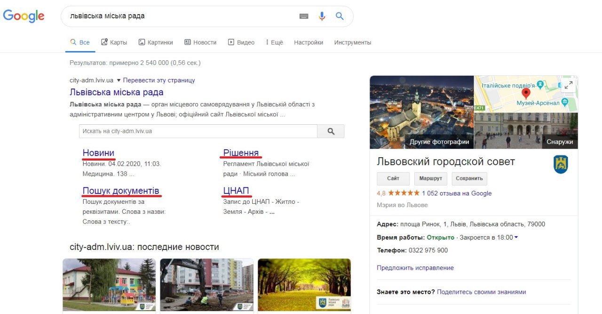Follow the Перевести эту страницу link
The width and height of the screenshot is (602, 314).
(x=159, y=81)
